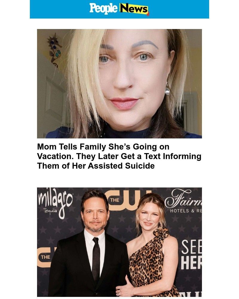
Task: Open the Mom Tells Family headline link
Action: (x=119, y=156)
